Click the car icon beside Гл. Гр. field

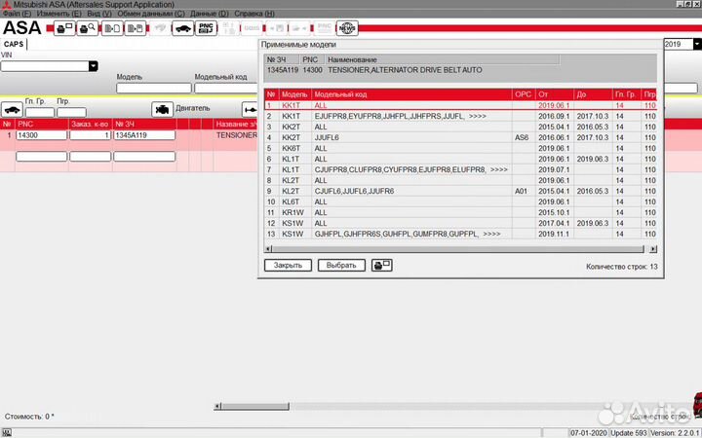(12, 108)
